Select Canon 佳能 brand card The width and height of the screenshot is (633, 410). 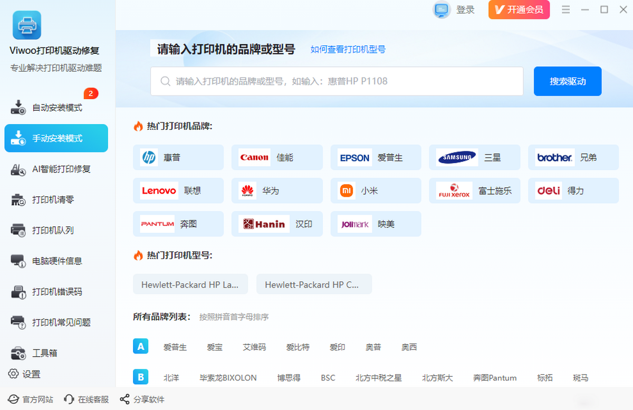(277, 157)
